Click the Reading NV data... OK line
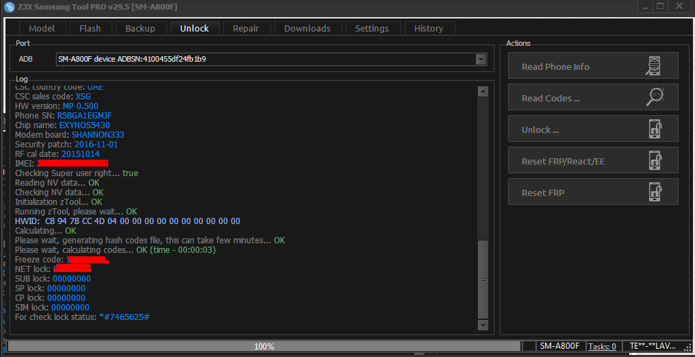 click(x=58, y=183)
